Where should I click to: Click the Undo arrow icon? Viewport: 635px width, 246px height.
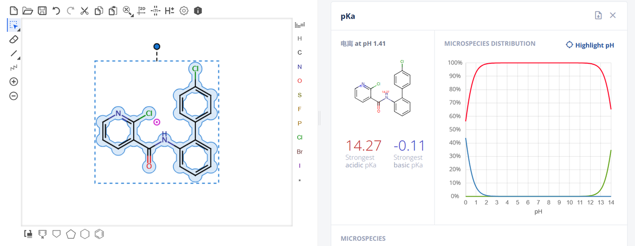click(x=56, y=11)
